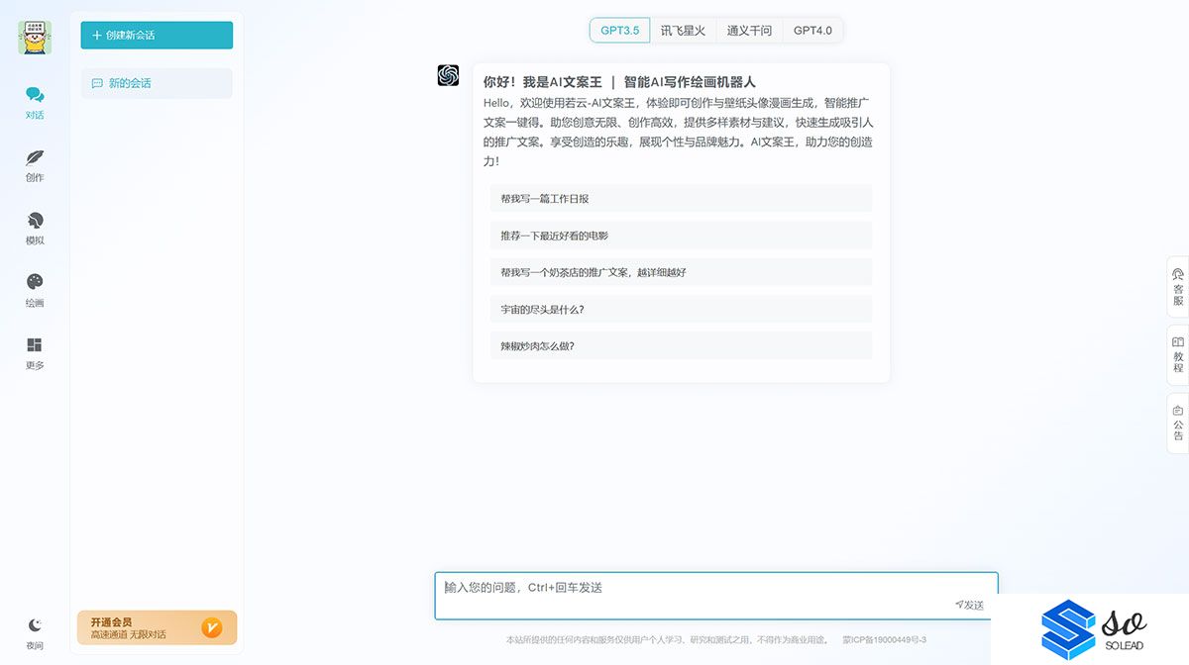Choose the 帮我写一篇工作日报 prompt
This screenshot has height=665, width=1189.
pos(681,199)
